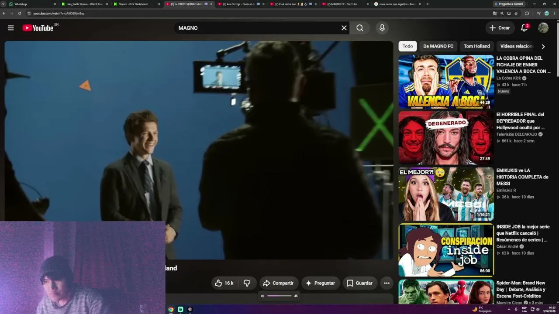The image size is (559, 314).
Task: Mute using the small speaker icon
Action: 262,296
